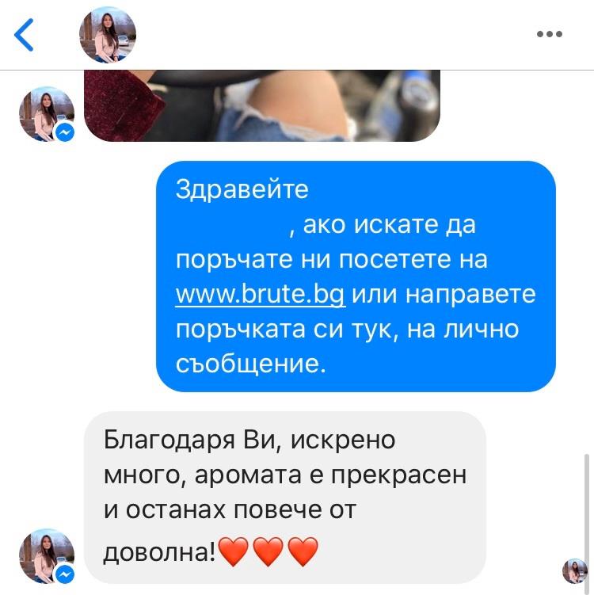Open the contact's profile photo in header
The height and width of the screenshot is (595, 594).
click(108, 35)
